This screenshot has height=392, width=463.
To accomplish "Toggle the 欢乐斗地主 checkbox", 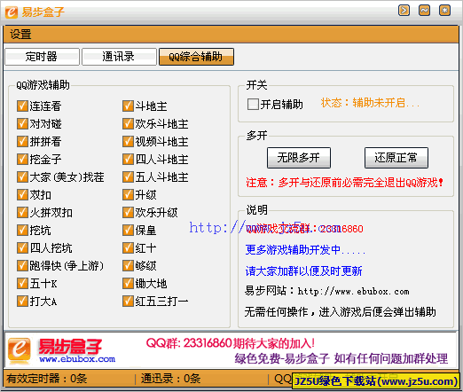I will pyautogui.click(x=128, y=123).
